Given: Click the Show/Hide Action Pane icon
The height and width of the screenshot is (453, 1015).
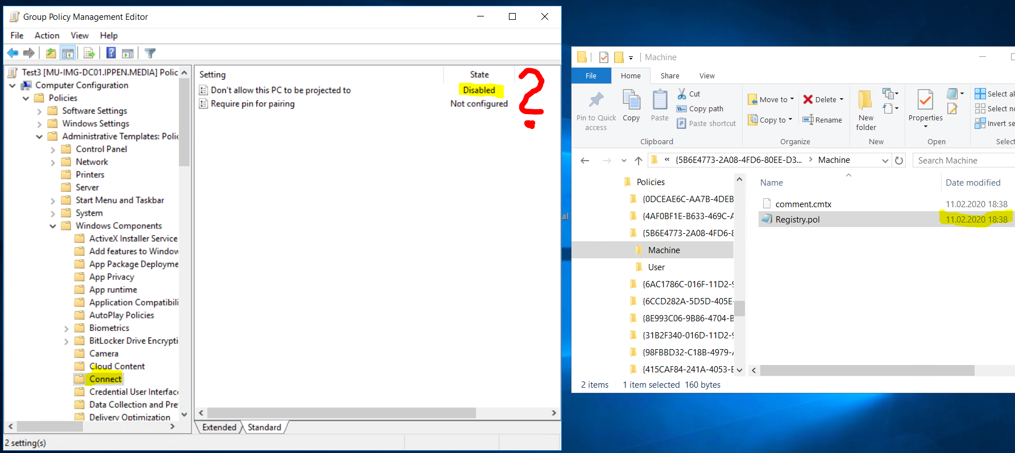Looking at the screenshot, I should (128, 53).
